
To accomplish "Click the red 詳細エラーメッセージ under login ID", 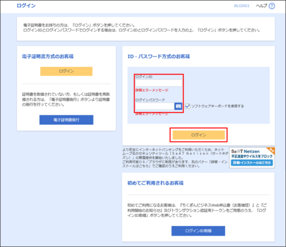I will click(152, 90).
